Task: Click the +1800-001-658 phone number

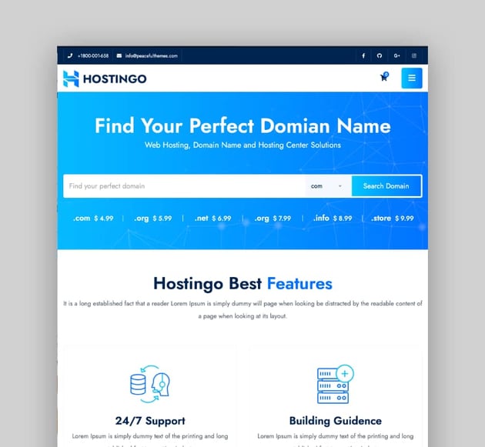Action: 93,56
